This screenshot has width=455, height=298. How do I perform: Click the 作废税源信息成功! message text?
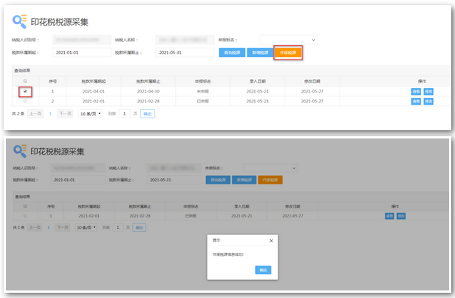coord(228,254)
